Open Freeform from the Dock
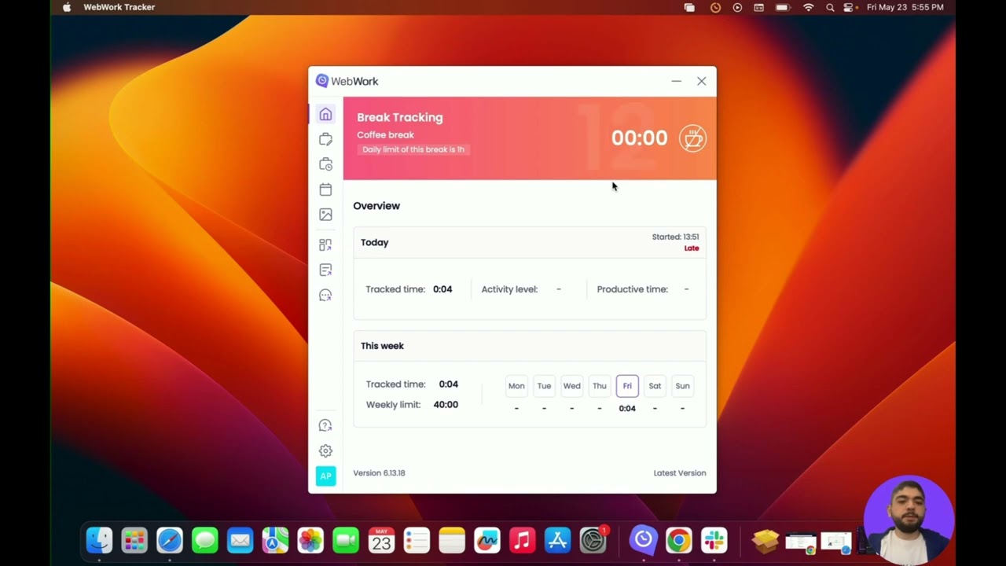The image size is (1006, 566). click(487, 540)
